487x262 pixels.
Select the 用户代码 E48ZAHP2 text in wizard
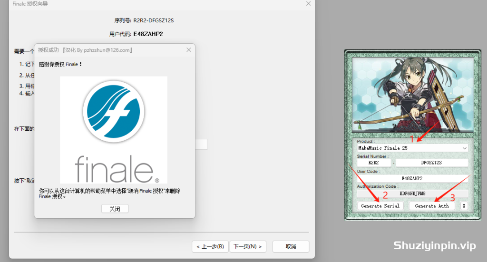pyautogui.click(x=136, y=34)
